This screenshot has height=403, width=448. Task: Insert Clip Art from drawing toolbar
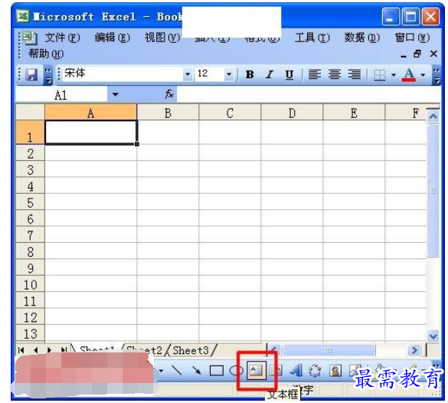(335, 371)
